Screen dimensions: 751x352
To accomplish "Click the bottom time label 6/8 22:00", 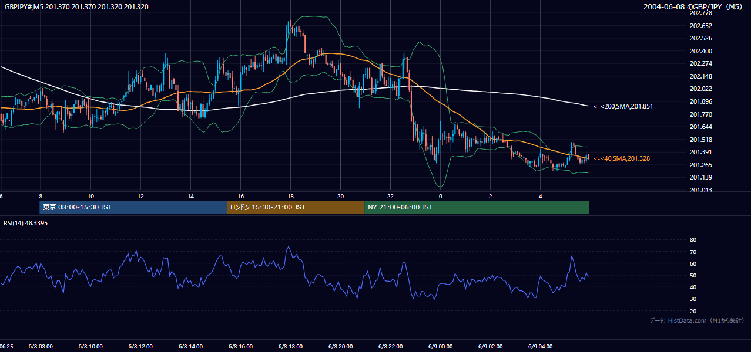I will pyautogui.click(x=390, y=346).
